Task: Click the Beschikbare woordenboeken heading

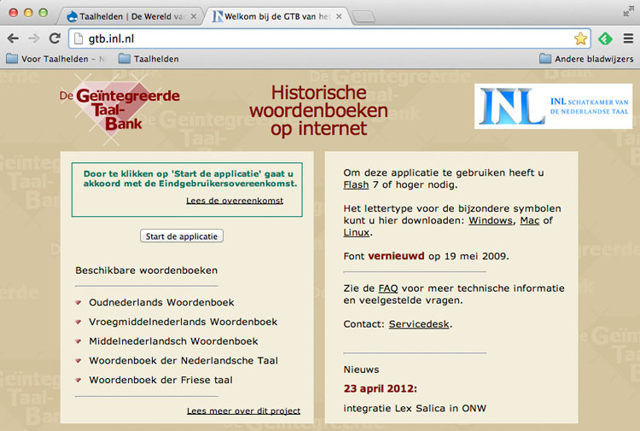Action: pyautogui.click(x=147, y=271)
